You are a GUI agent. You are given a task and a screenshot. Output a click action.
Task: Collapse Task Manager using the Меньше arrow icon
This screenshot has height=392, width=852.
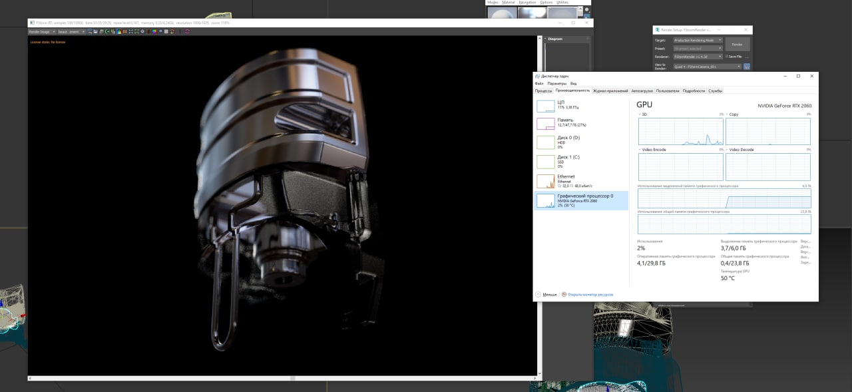point(538,294)
